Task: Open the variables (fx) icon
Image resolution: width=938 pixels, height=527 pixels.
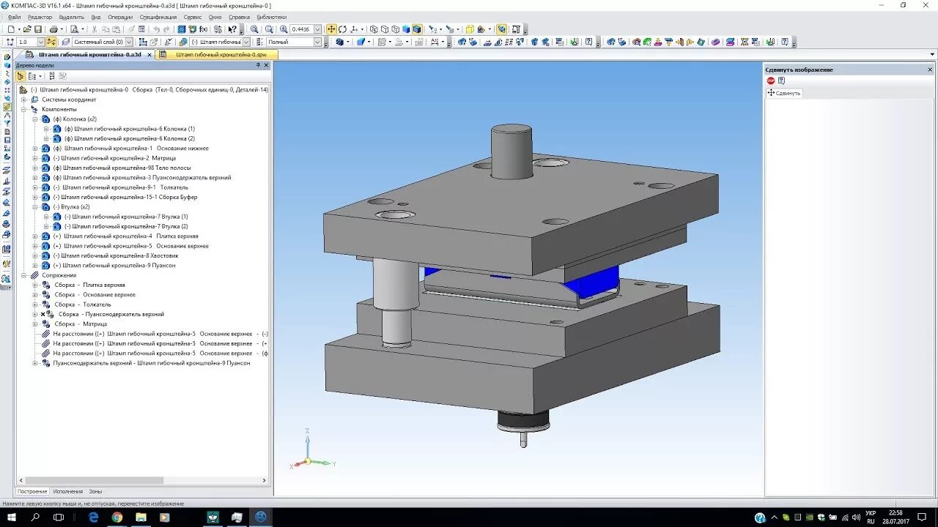Action: (203, 29)
